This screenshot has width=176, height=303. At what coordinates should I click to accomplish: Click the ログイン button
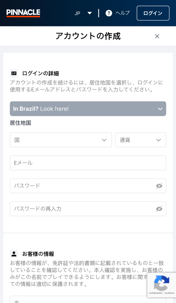tap(153, 13)
